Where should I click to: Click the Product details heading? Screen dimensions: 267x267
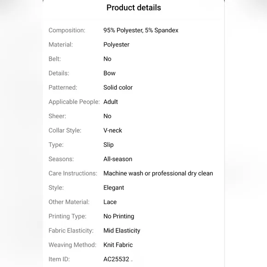tap(133, 8)
